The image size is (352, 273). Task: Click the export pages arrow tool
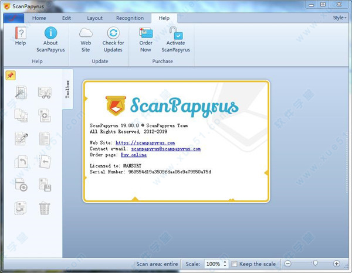point(21,208)
